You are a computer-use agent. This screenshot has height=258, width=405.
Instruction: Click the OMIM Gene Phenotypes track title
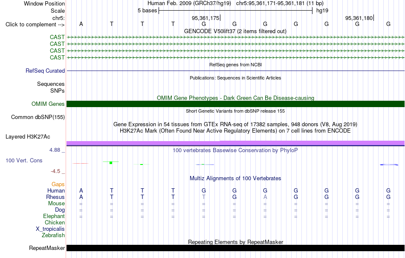pos(235,98)
